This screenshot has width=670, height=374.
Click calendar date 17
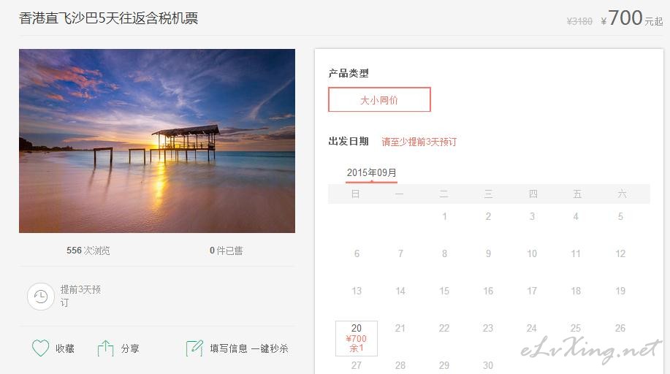pos(532,291)
